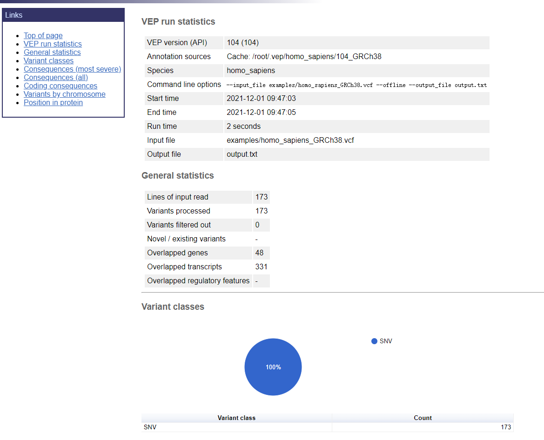Select the 173 count cell in SNV row
This screenshot has width=544, height=440.
coord(423,427)
